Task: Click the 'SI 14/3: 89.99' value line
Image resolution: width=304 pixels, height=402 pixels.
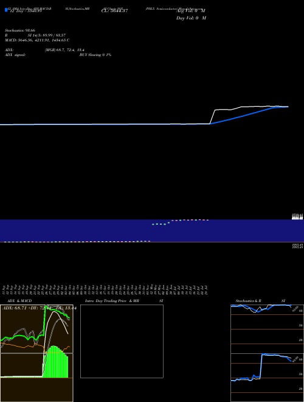Action: coord(47,35)
